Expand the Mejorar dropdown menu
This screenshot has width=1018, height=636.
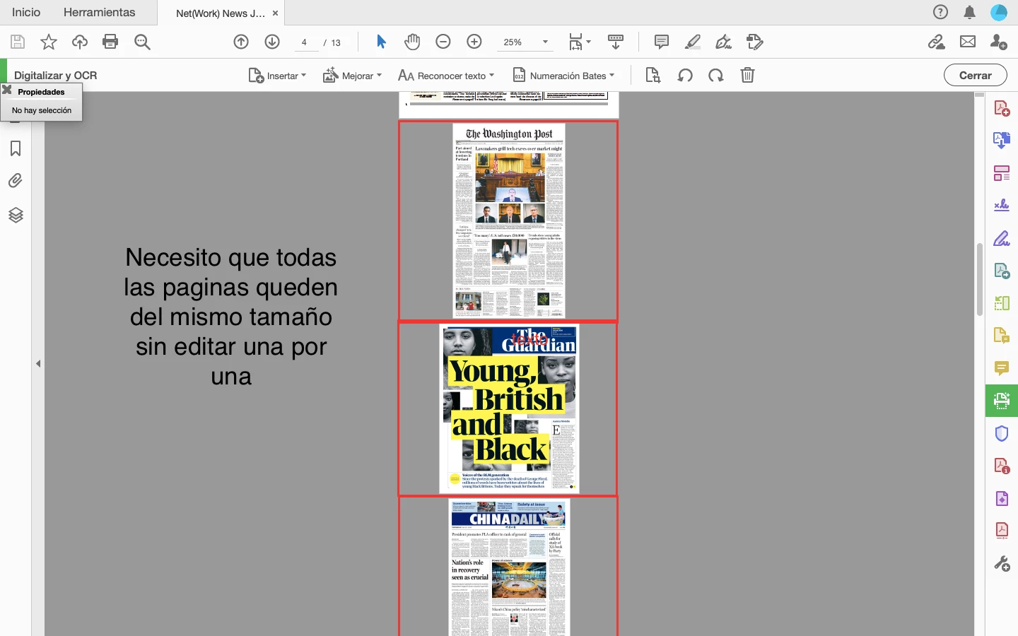click(x=352, y=76)
